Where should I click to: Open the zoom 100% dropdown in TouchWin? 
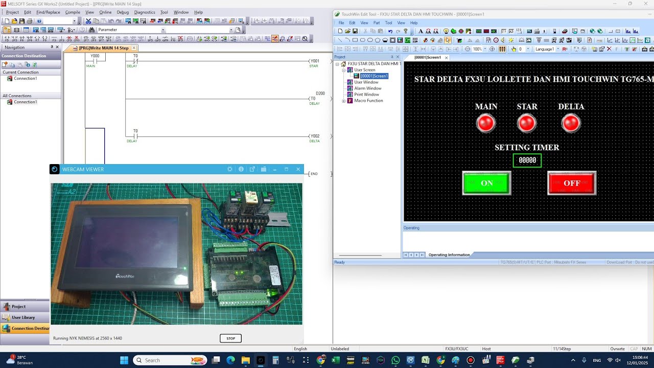click(x=484, y=49)
